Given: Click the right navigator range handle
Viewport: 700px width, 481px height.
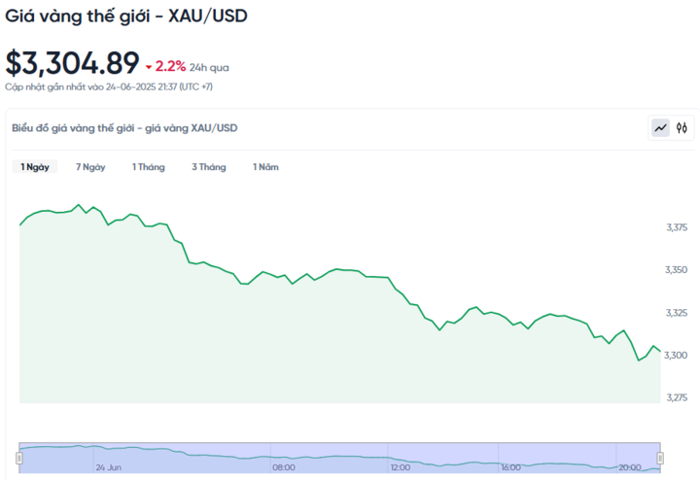Looking at the screenshot, I should click(x=660, y=458).
